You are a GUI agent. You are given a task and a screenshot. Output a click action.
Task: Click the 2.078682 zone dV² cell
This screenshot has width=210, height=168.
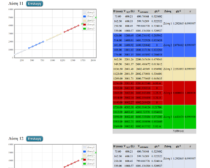(178, 45)
